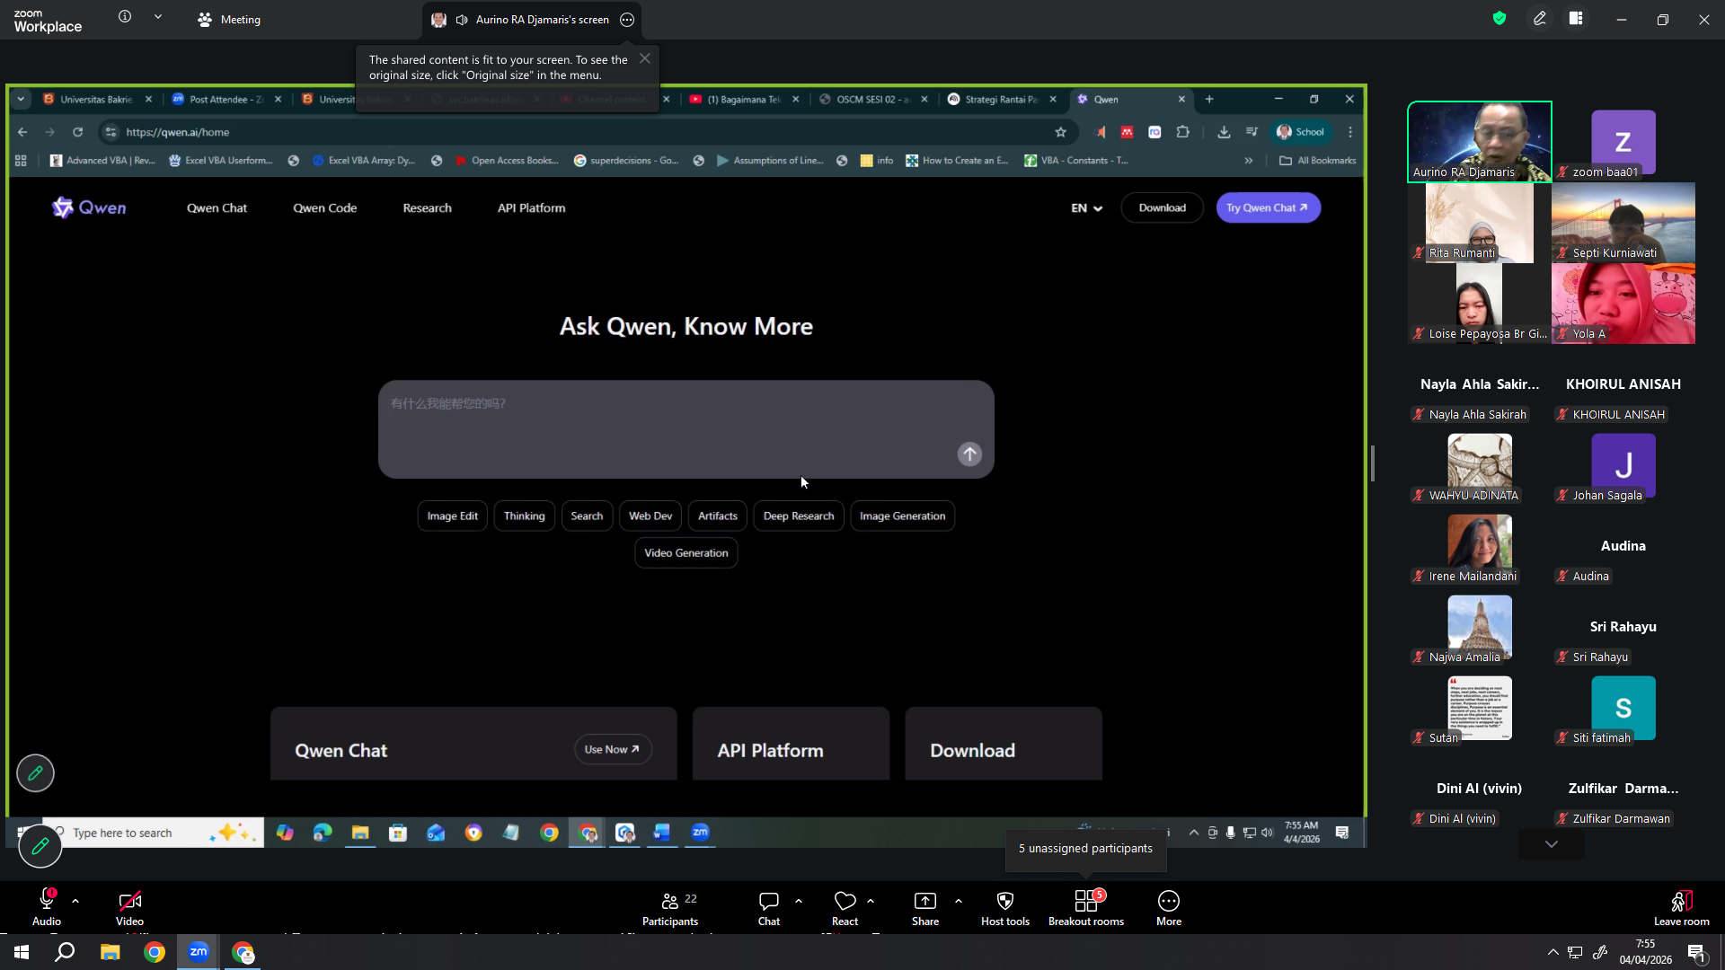Open the Windows Start menu
This screenshot has height=970, width=1725.
pos(22,952)
